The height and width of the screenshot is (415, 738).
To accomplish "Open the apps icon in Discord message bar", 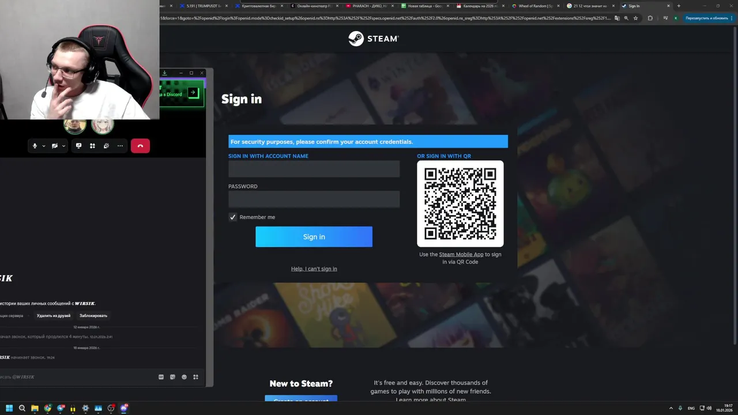I will pos(195,377).
